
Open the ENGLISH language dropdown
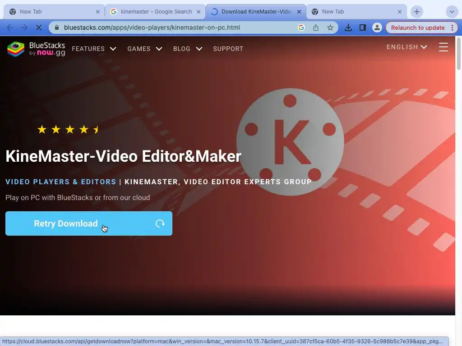click(x=407, y=47)
